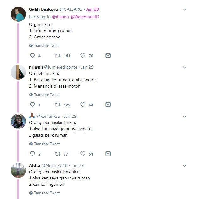
Task: Open Galih Baskoro's profile picture
Action: pyautogui.click(x=18, y=14)
